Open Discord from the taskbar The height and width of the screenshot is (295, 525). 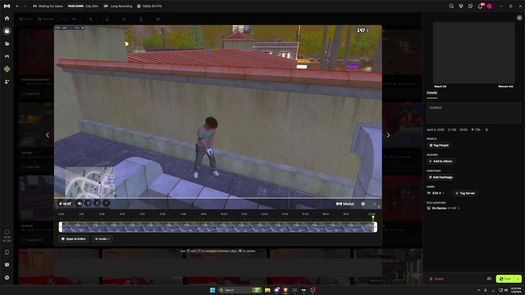coord(277,290)
